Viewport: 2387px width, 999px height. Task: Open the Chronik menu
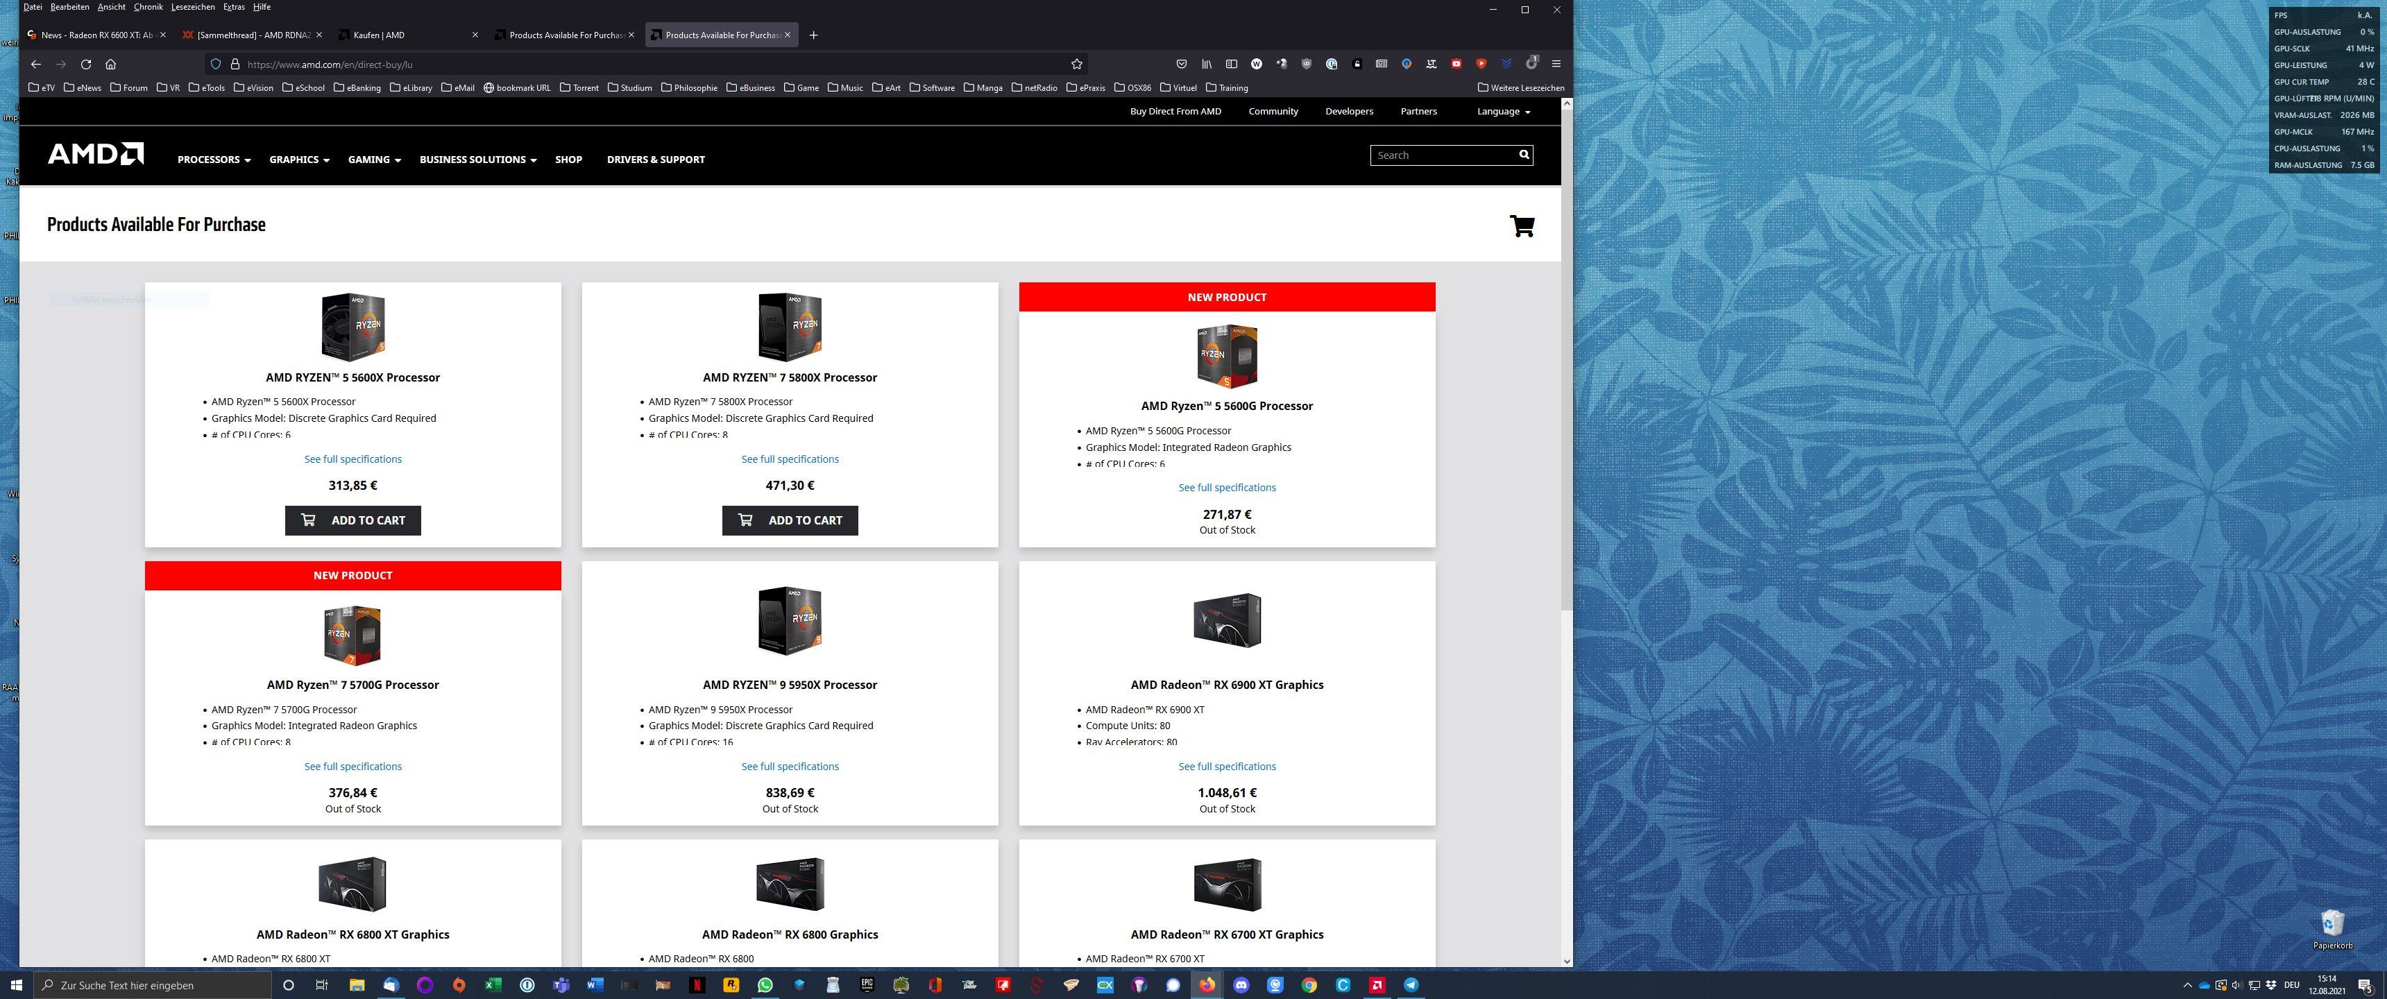(x=148, y=6)
